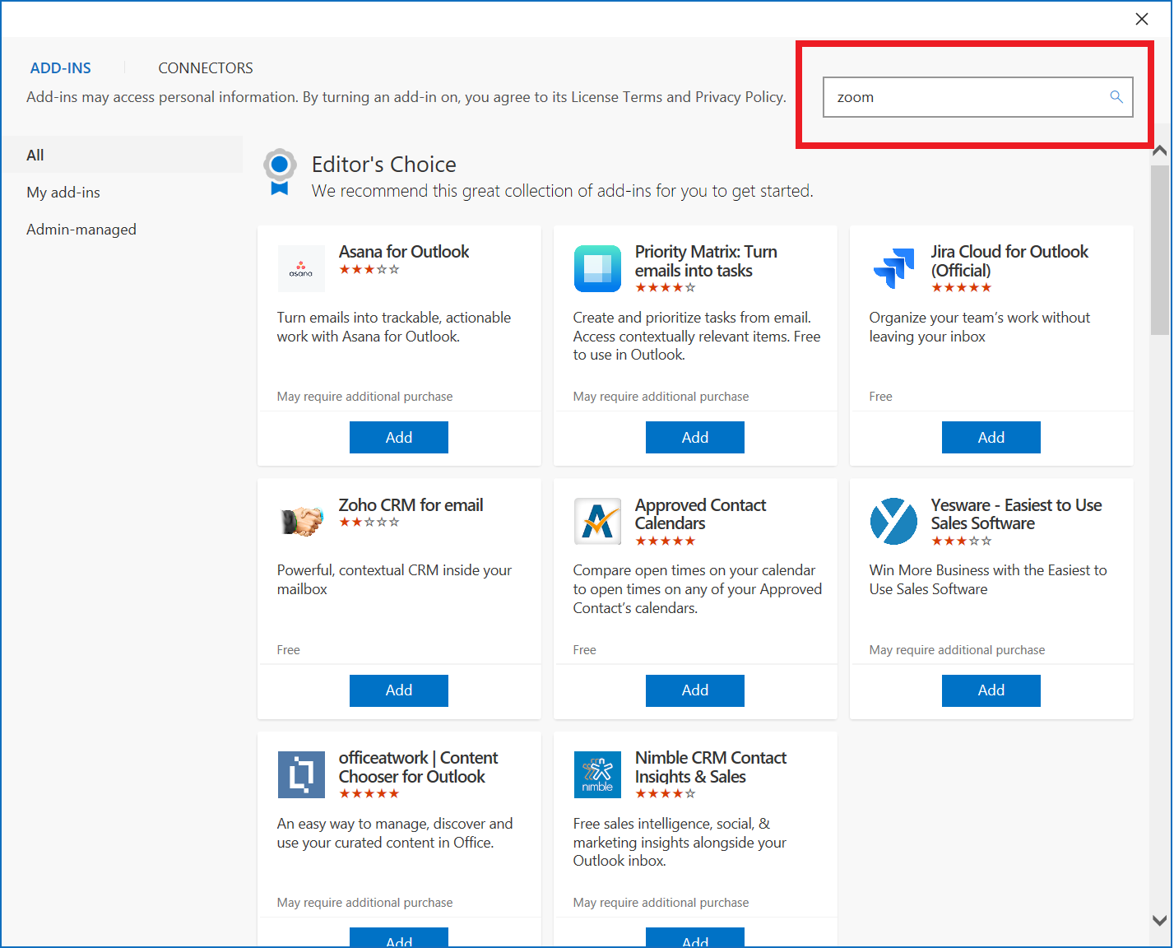
Task: Click Priority Matrix star rating
Action: click(666, 288)
